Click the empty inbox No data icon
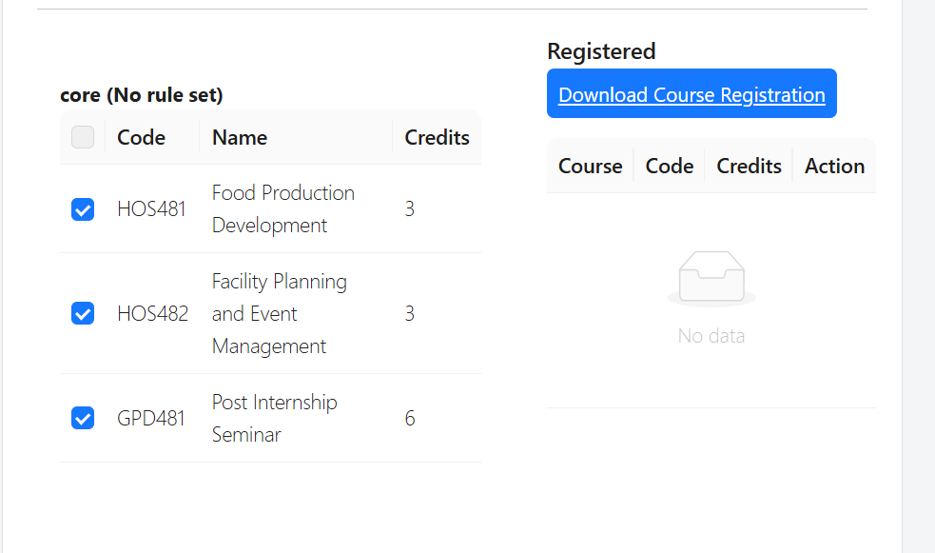The width and height of the screenshot is (935, 553). [x=711, y=279]
